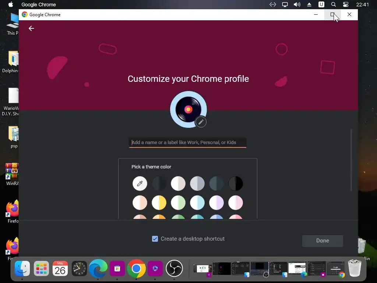
Task: Pick the light cyan theme color
Action: point(197,203)
